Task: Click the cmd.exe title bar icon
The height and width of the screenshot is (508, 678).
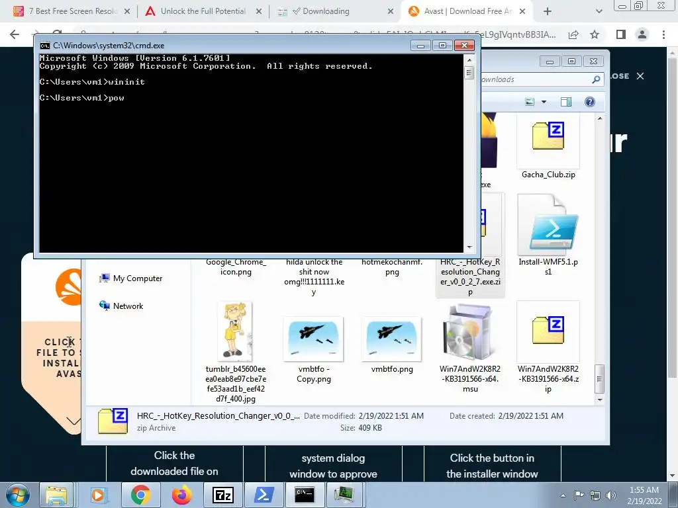Action: point(44,46)
